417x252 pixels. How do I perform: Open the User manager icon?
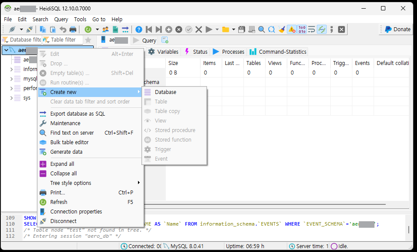tap(105, 29)
